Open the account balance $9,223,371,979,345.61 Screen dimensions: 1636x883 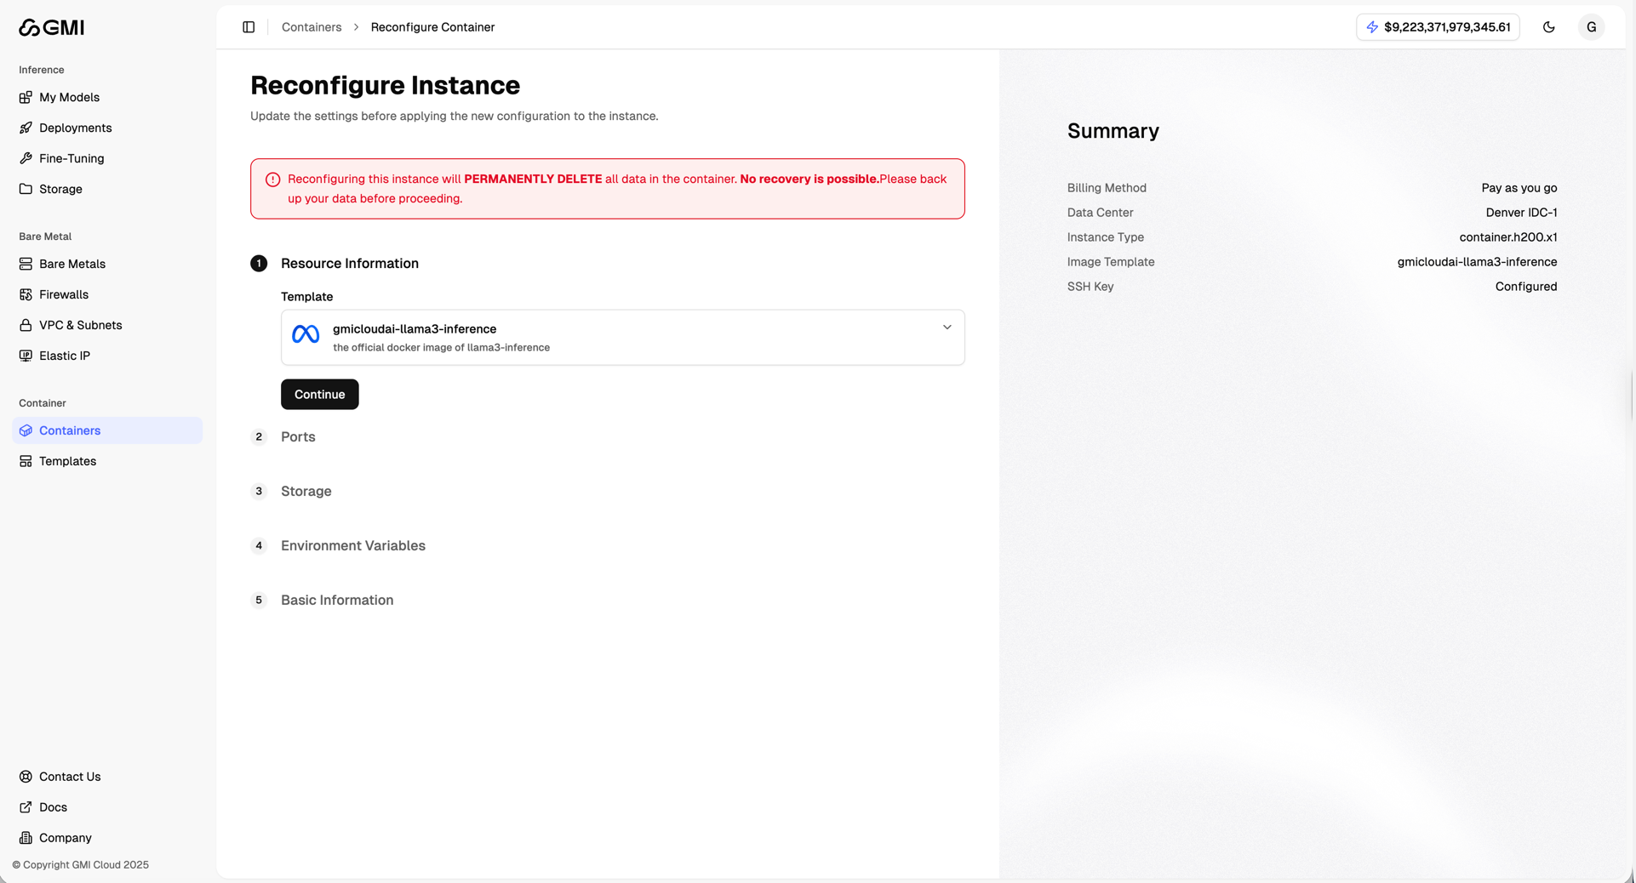[x=1438, y=27]
